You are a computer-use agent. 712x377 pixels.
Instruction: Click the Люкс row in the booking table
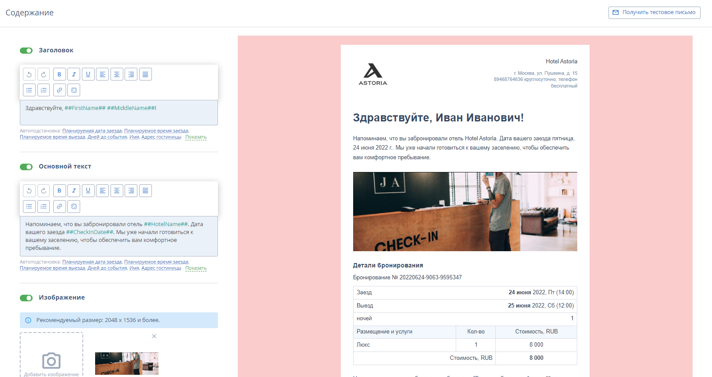465,345
